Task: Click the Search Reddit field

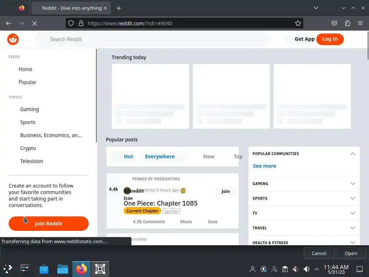Action: pos(152,39)
